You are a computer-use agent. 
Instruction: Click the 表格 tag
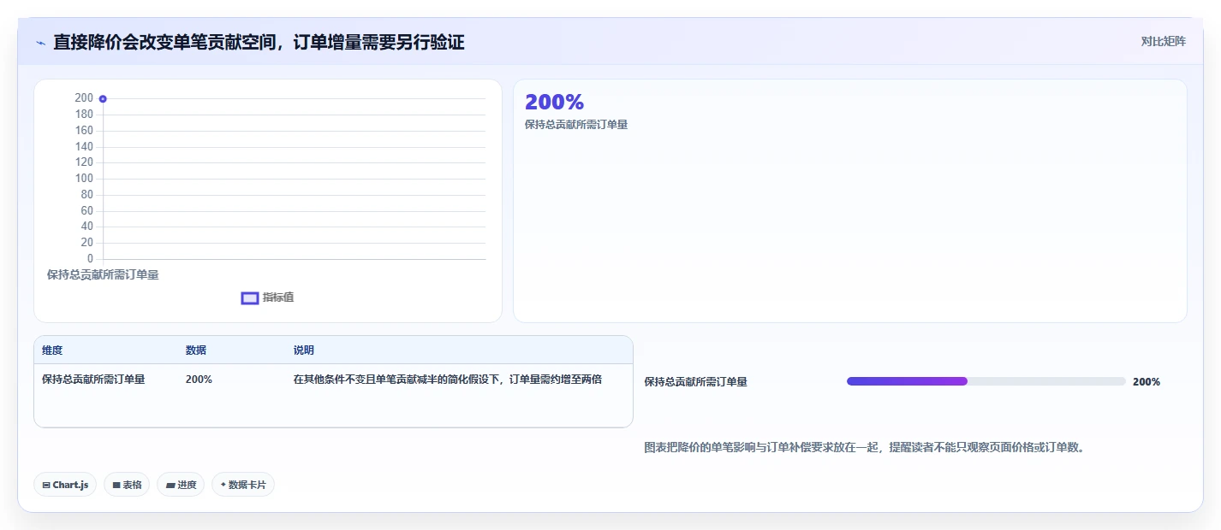(127, 485)
